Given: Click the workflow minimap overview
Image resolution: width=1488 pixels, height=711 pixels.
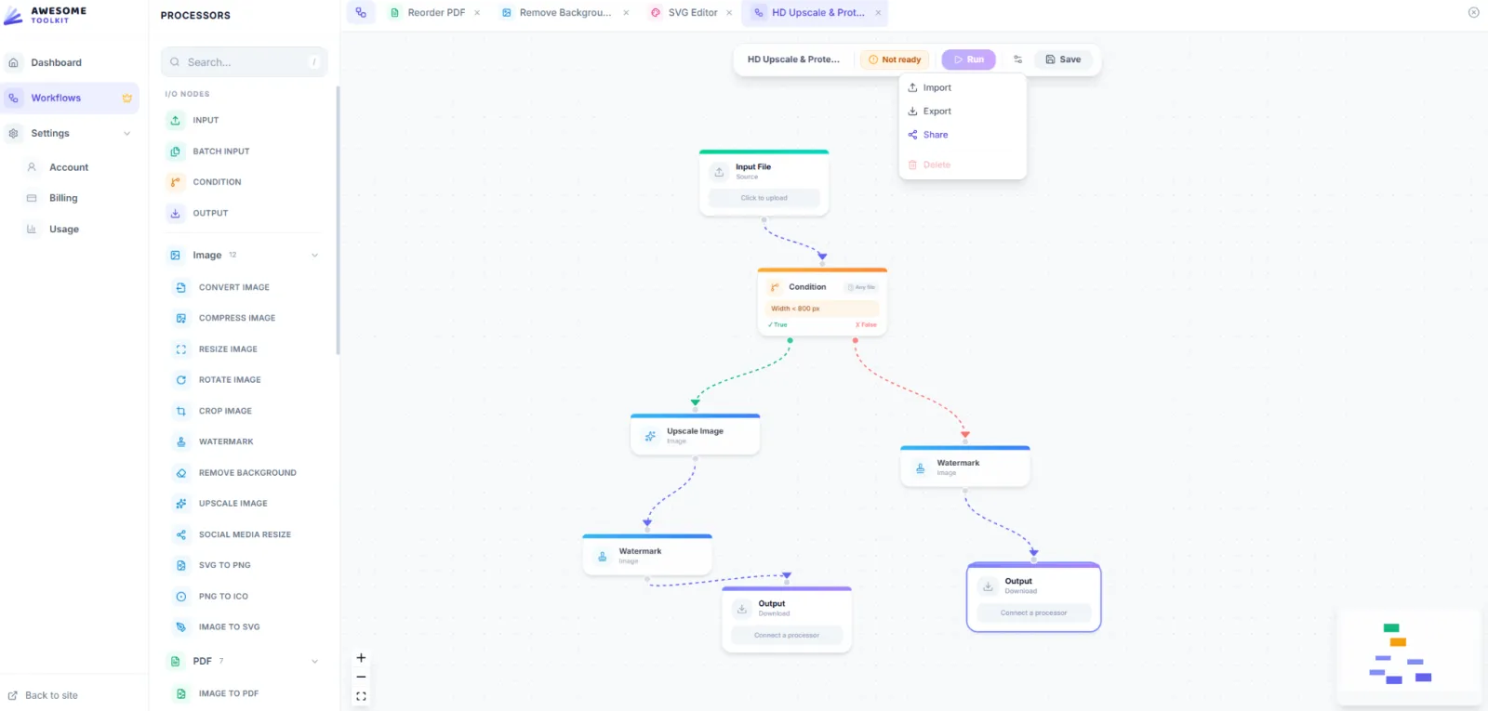Looking at the screenshot, I should coord(1407,655).
